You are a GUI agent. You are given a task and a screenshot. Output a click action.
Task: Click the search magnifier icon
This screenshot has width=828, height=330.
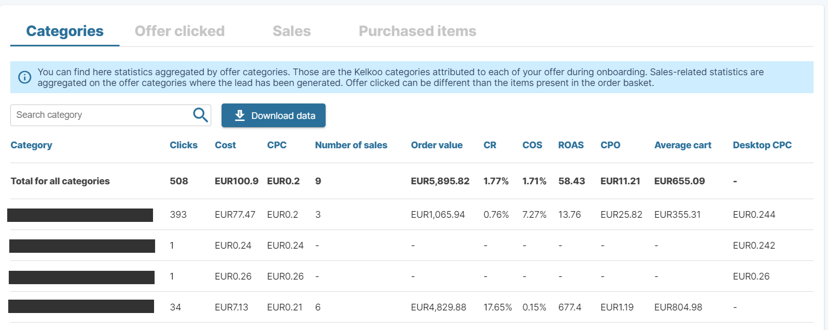click(200, 115)
